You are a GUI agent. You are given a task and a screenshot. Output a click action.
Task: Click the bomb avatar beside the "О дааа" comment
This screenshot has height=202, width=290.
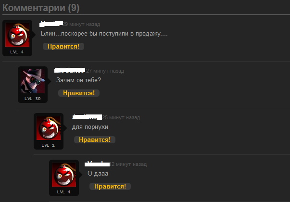tap(64, 175)
